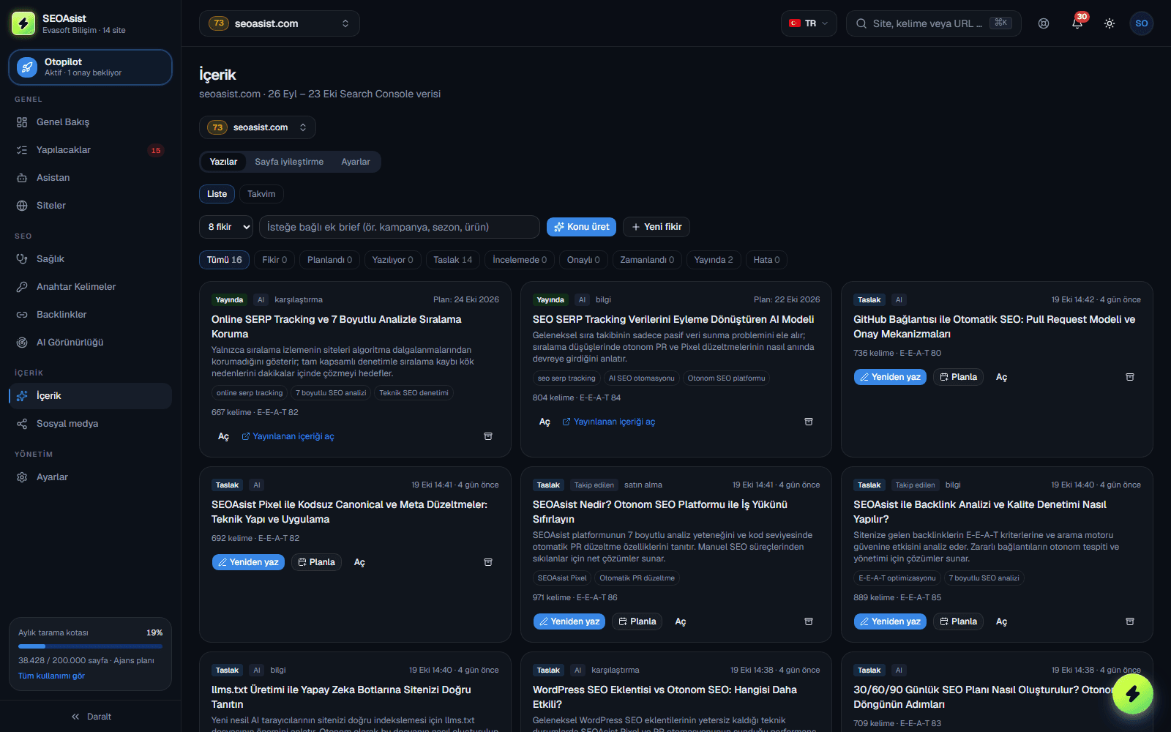
Task: Switch to Liste view
Action: pyautogui.click(x=217, y=194)
